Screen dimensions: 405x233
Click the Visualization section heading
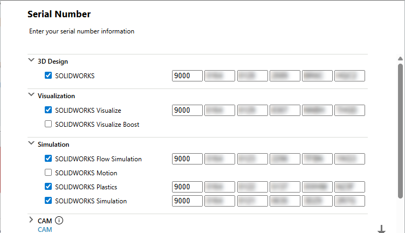point(56,96)
